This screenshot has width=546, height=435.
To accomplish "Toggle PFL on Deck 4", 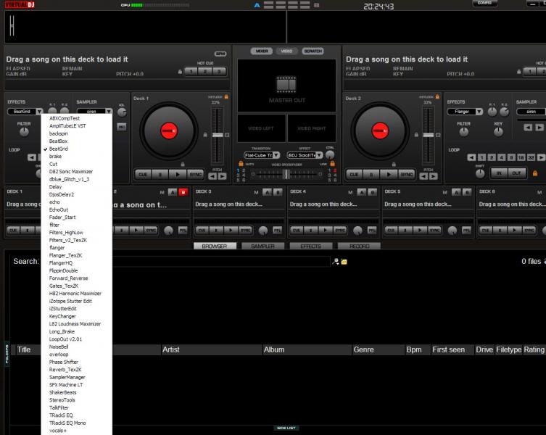I will pyautogui.click(x=371, y=230).
